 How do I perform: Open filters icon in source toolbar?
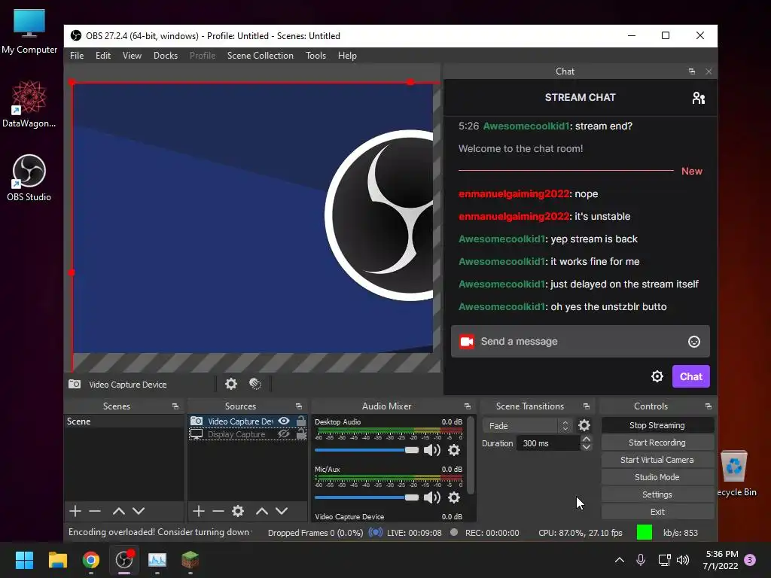[255, 384]
